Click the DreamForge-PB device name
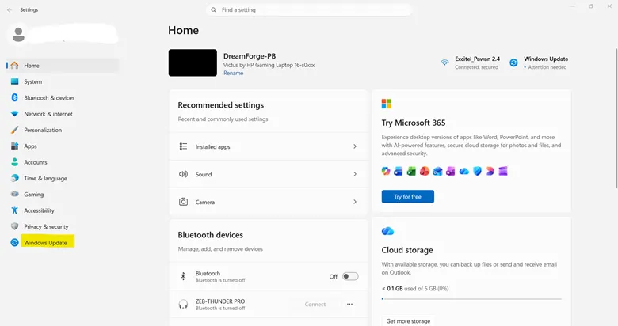Screen dimensions: 618x326 (x=250, y=56)
